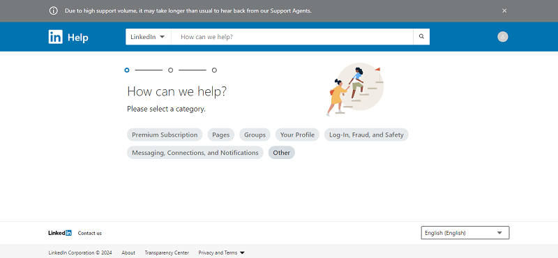This screenshot has width=558, height=258.
Task: Open the profile avatar in the header
Action: tap(502, 37)
